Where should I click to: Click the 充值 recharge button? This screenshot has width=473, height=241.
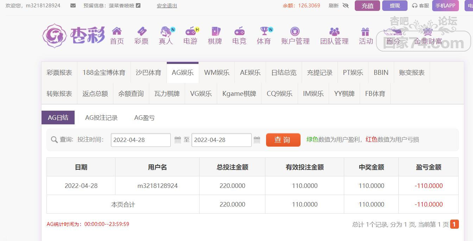367,6
